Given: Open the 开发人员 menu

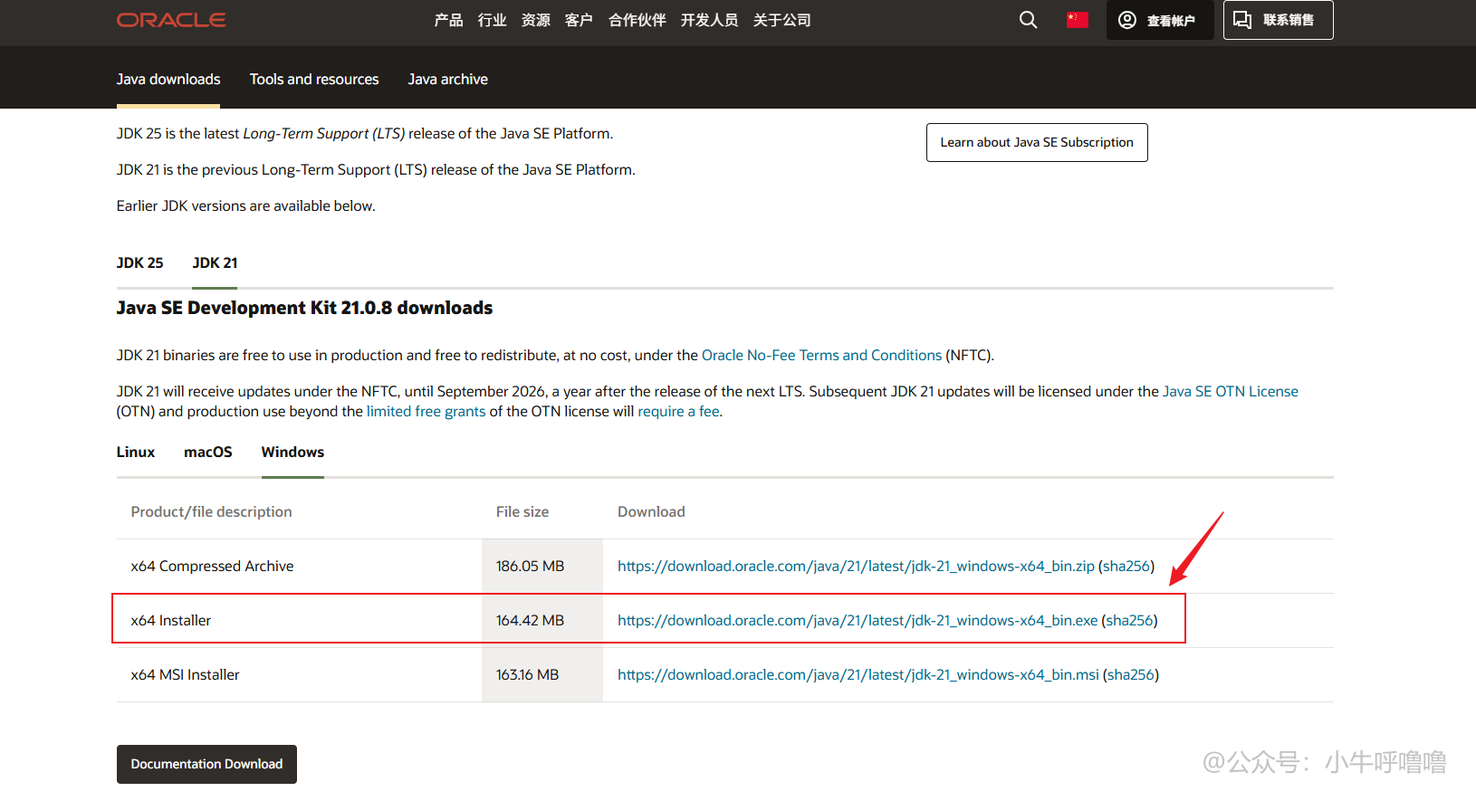Looking at the screenshot, I should [709, 20].
